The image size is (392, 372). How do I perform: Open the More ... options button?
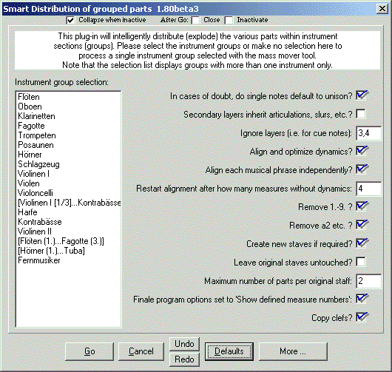pyautogui.click(x=293, y=351)
